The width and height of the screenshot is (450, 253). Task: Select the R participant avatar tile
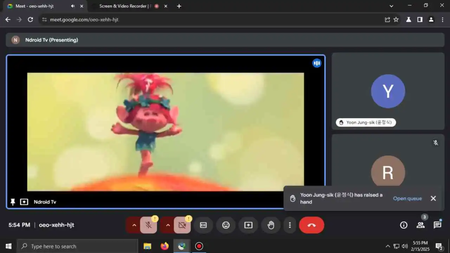[x=388, y=172]
